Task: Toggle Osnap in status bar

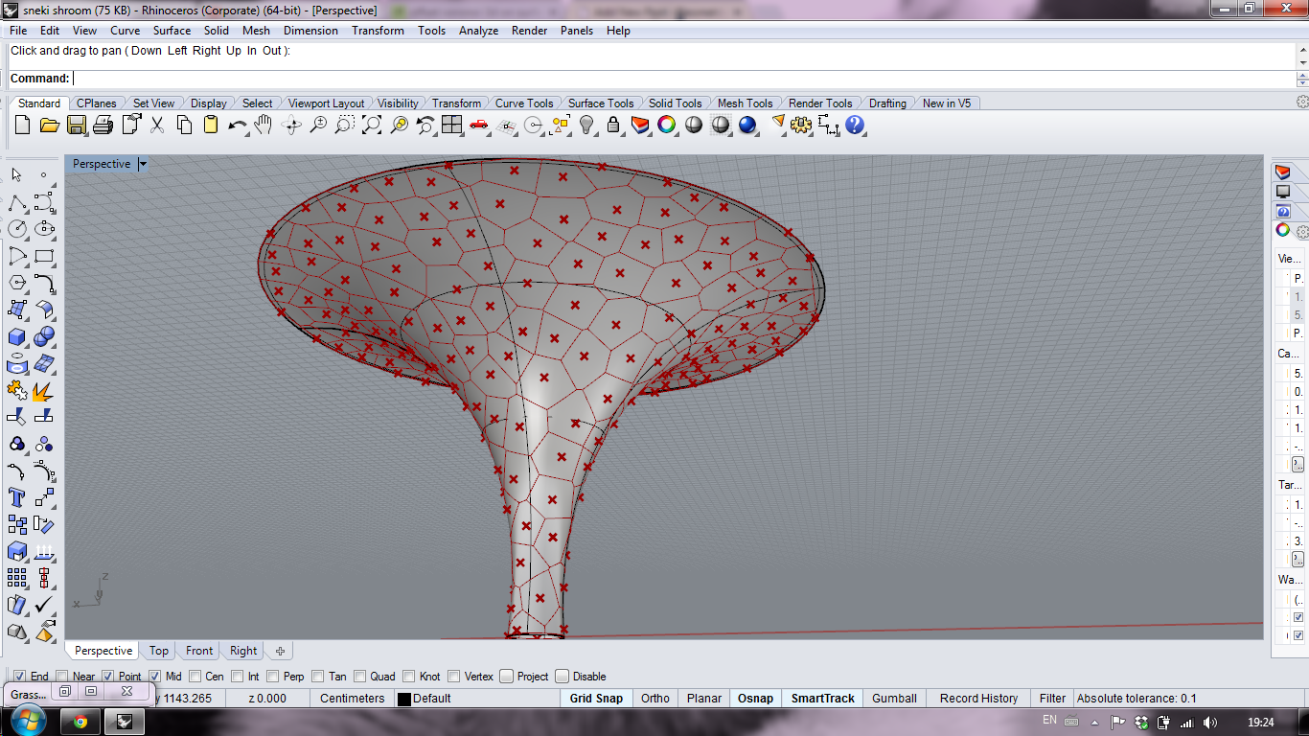Action: (755, 699)
